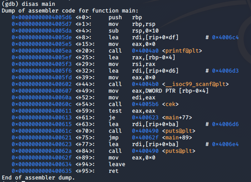The image size is (251, 182).
Task: Click address 0x0000000000400611
Action: pyautogui.click(x=42, y=111)
